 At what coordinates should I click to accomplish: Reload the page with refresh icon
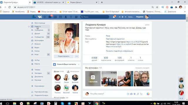(9, 7)
